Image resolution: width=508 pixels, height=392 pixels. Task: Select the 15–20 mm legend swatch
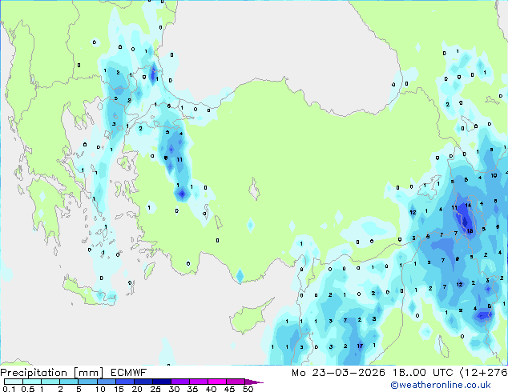[x=125, y=382]
